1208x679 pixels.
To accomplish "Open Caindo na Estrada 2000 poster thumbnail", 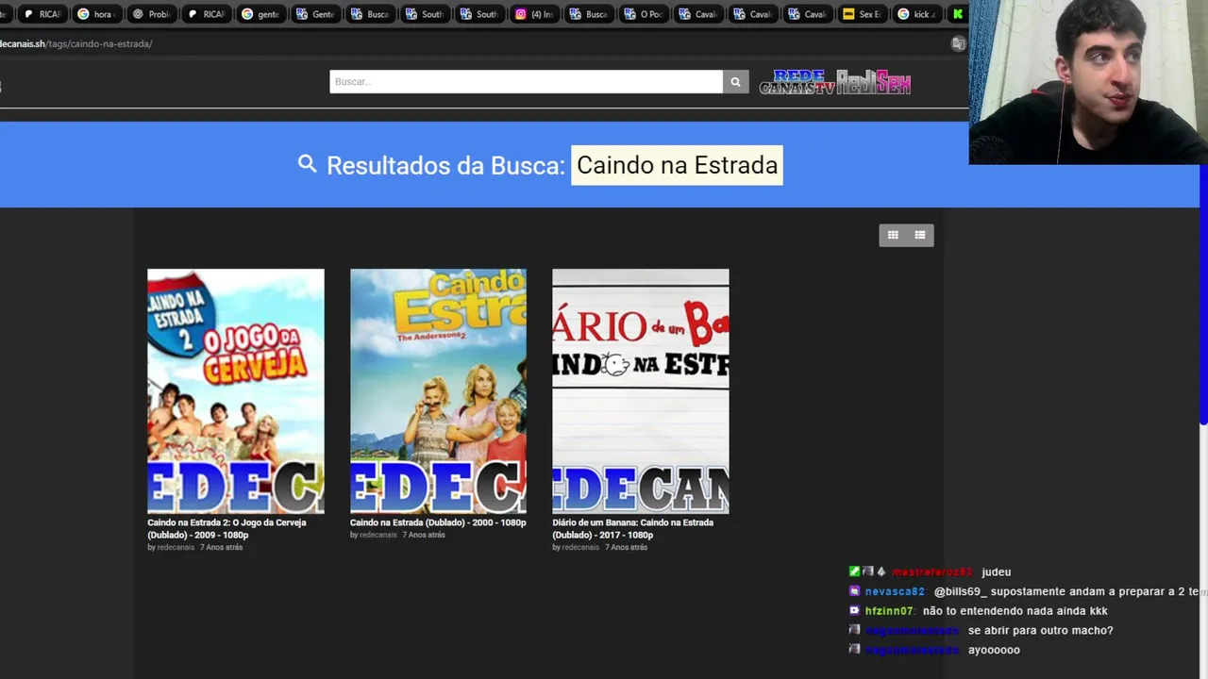I will pos(438,391).
